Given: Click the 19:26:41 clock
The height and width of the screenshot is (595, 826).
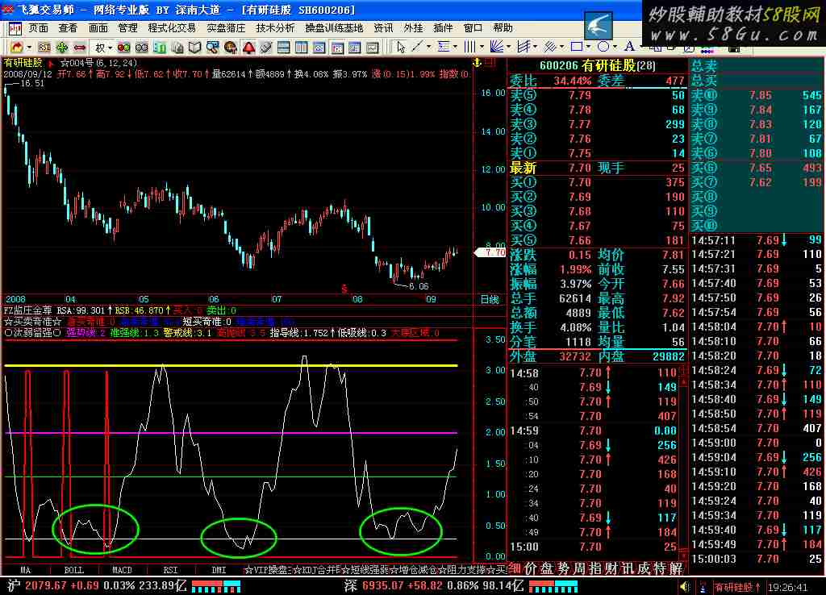Looking at the screenshot, I should click(787, 587).
